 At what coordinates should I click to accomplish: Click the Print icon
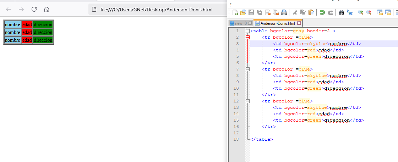(x=284, y=12)
